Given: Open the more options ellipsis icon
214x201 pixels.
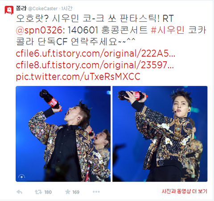Looking at the screenshot, I should [96, 192].
